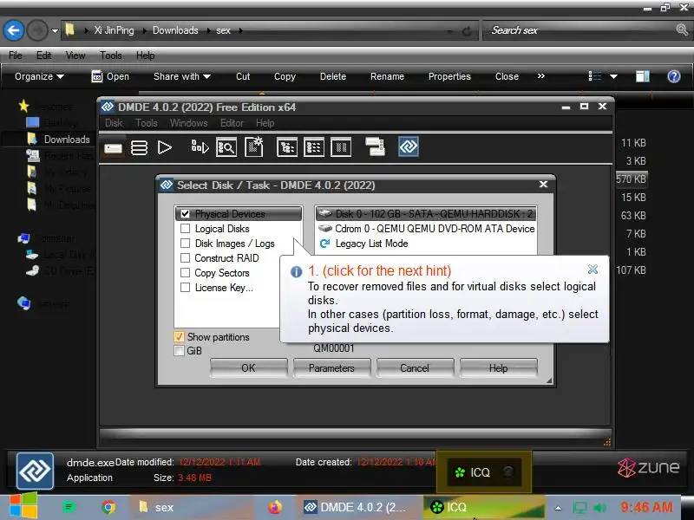This screenshot has width=694, height=520.
Task: Click the Properties toolbar button
Action: pos(449,76)
